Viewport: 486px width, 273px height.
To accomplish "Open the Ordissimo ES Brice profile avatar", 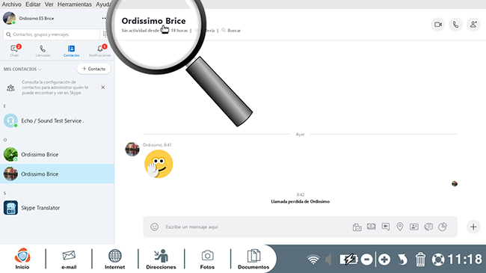I will (x=9, y=18).
